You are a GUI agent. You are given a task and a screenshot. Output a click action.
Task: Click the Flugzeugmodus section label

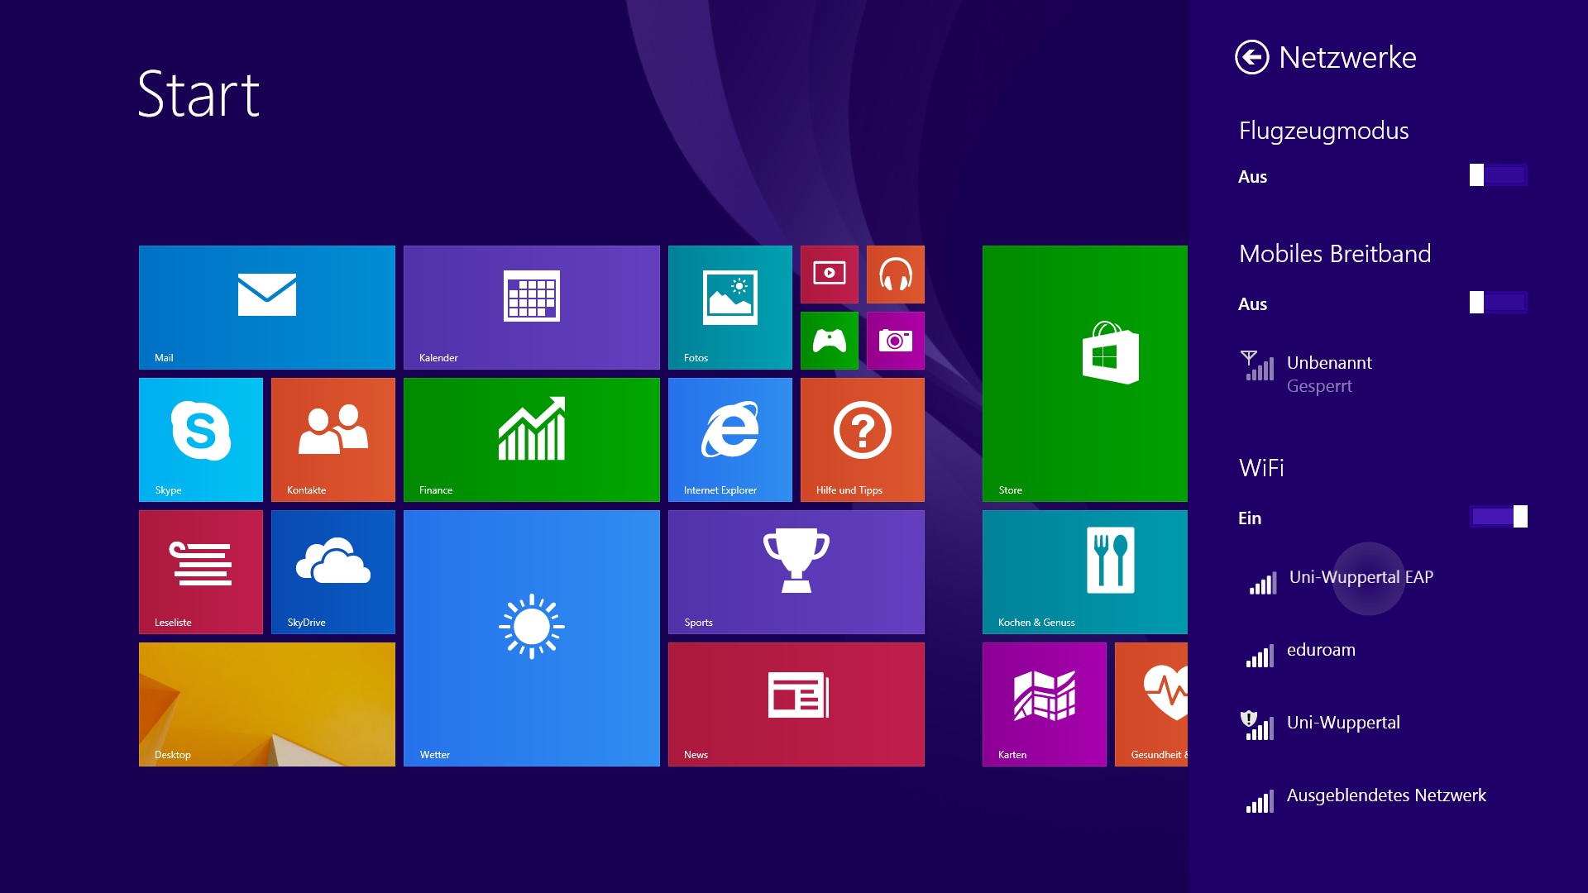click(1323, 131)
